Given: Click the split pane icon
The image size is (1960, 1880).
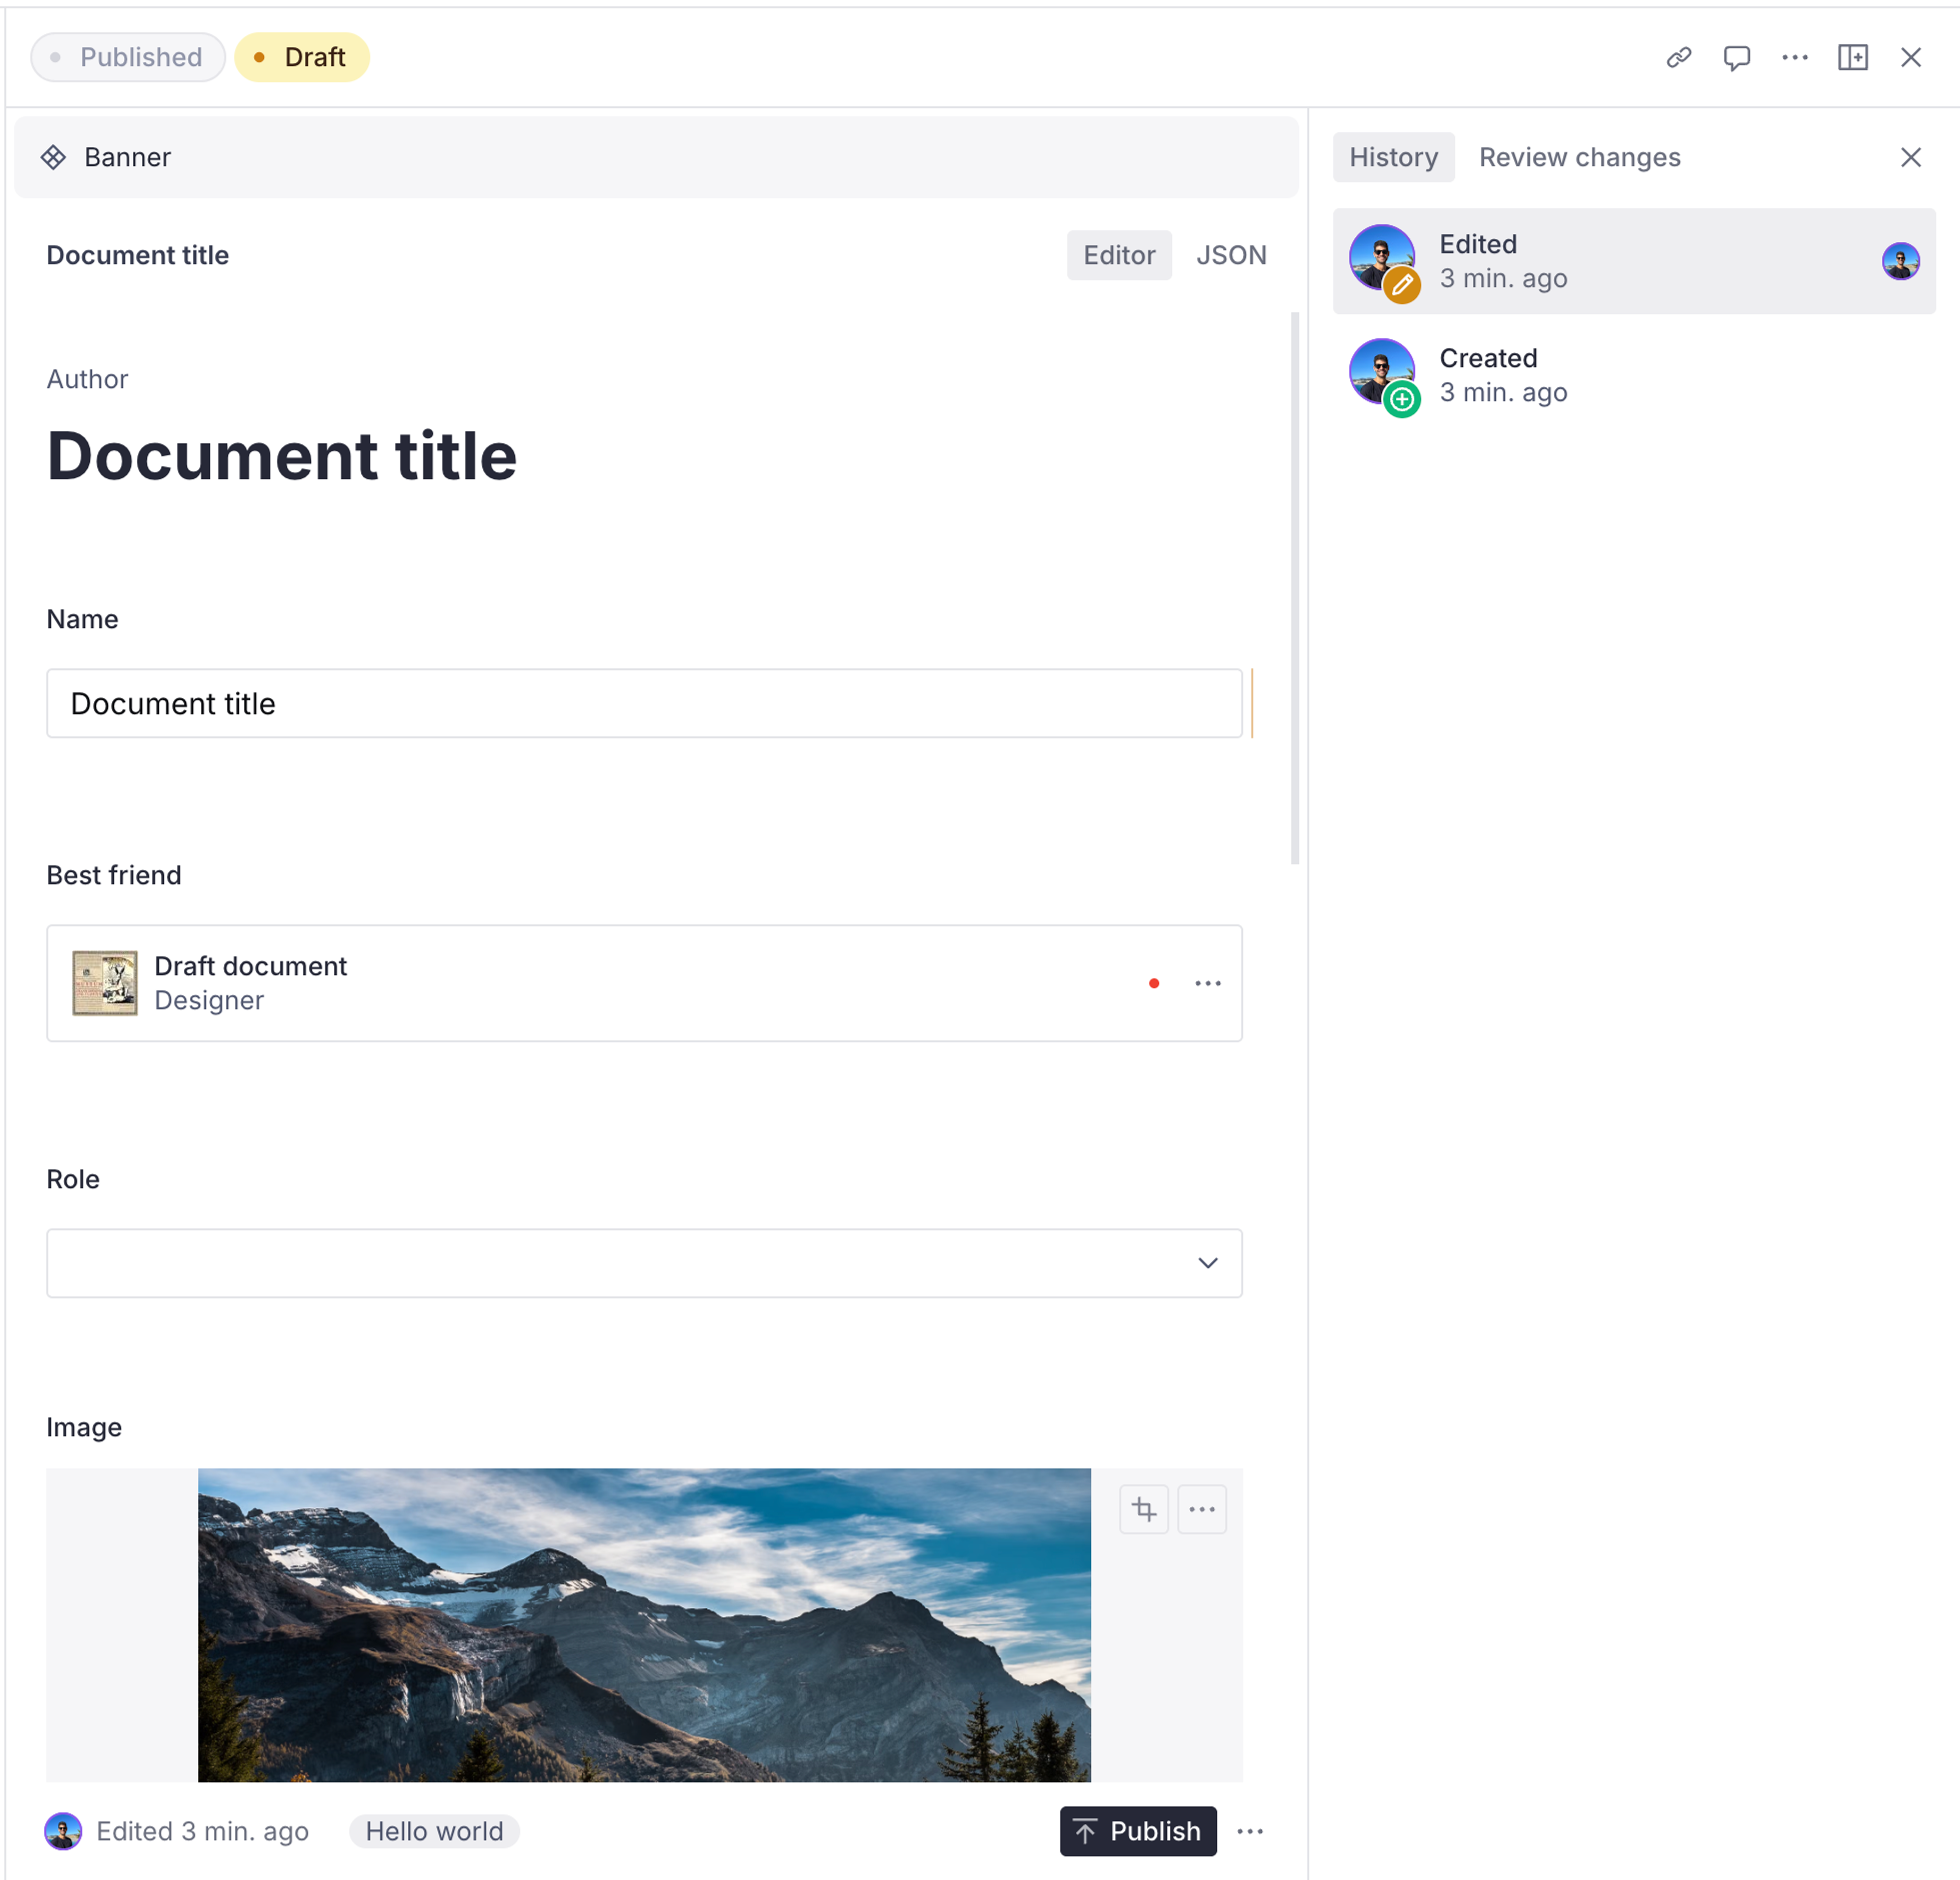Looking at the screenshot, I should (x=1852, y=58).
